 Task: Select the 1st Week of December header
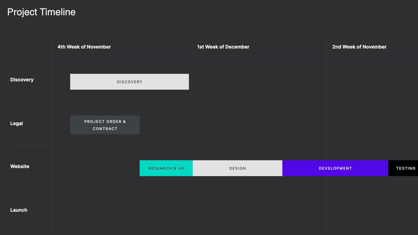point(223,47)
